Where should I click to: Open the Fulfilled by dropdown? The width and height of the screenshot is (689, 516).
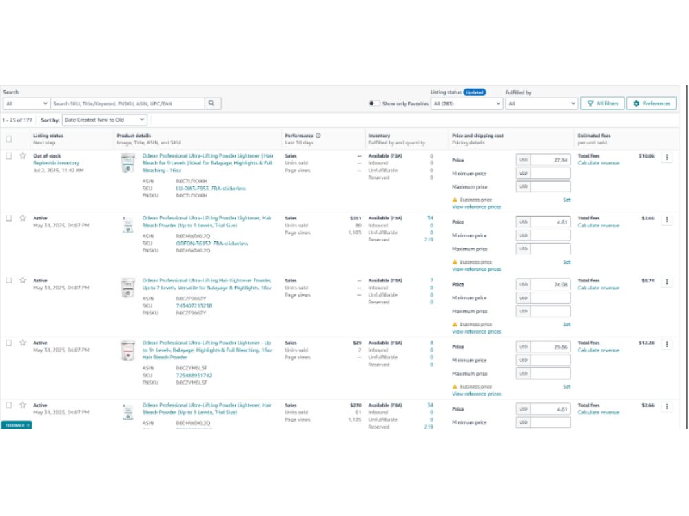(542, 104)
